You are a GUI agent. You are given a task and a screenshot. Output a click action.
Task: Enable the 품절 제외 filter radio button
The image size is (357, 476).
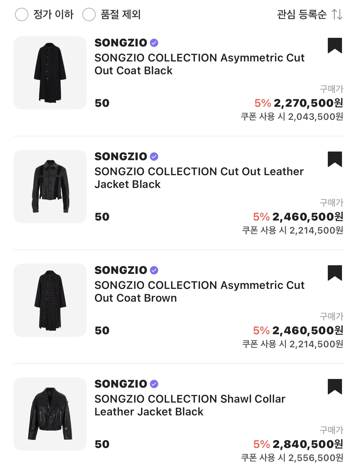tap(89, 14)
